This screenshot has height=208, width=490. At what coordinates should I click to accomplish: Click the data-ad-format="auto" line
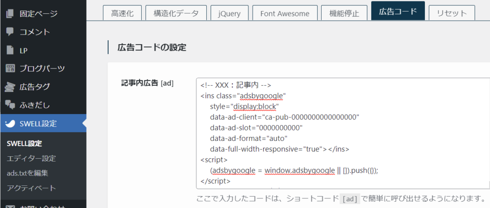(x=249, y=138)
